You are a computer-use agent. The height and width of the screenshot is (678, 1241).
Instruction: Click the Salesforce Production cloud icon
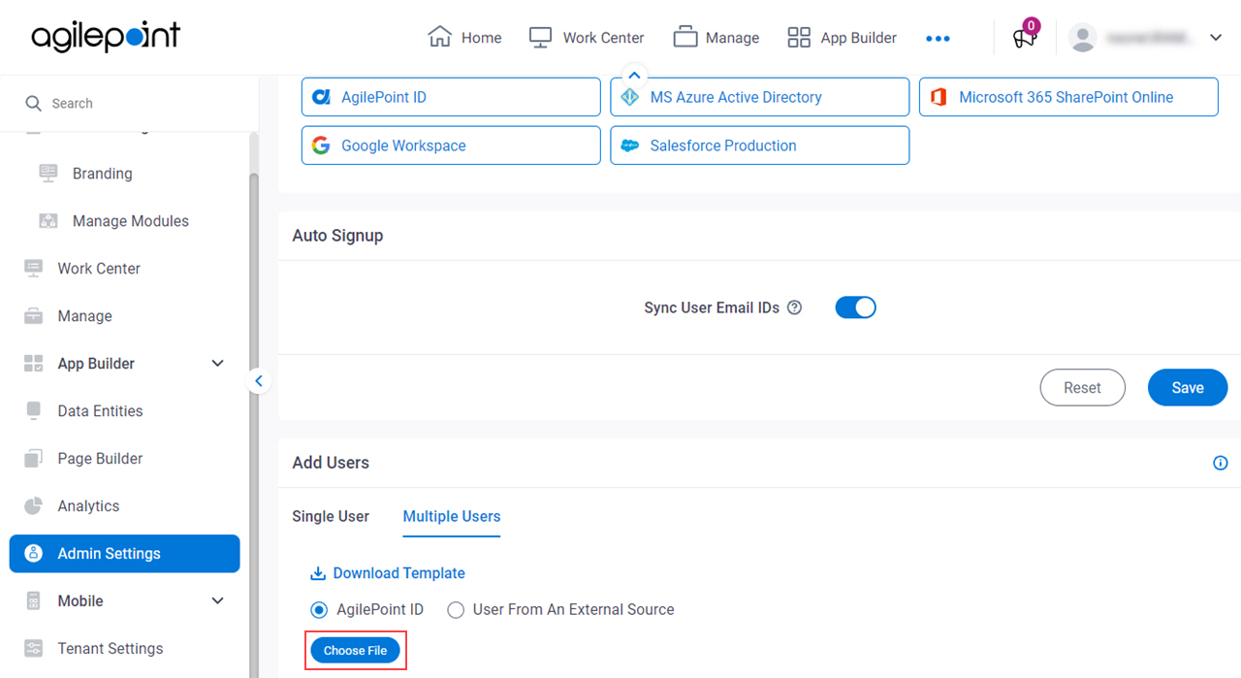pyautogui.click(x=630, y=145)
